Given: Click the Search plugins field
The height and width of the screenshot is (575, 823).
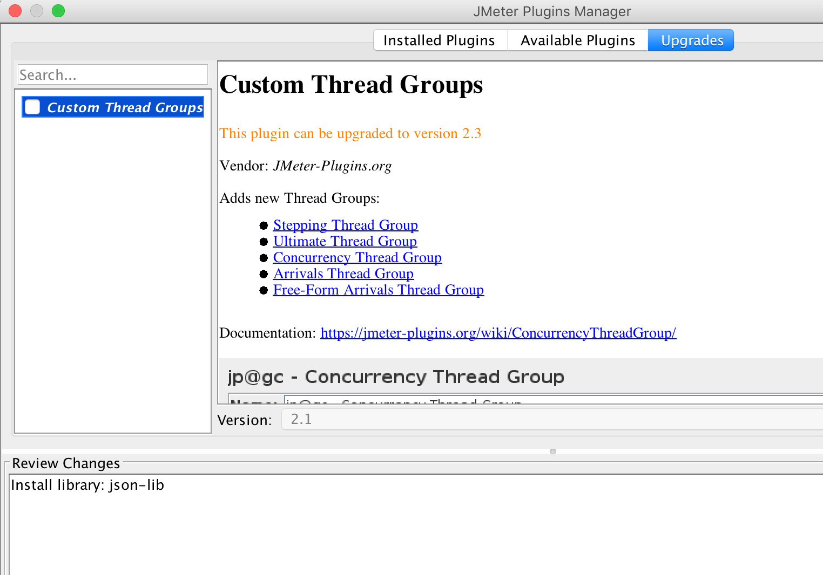Looking at the screenshot, I should (113, 74).
